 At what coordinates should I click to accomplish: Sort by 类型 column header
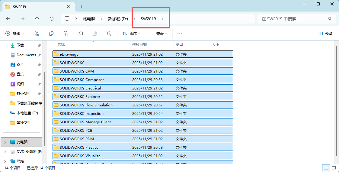(192, 45)
